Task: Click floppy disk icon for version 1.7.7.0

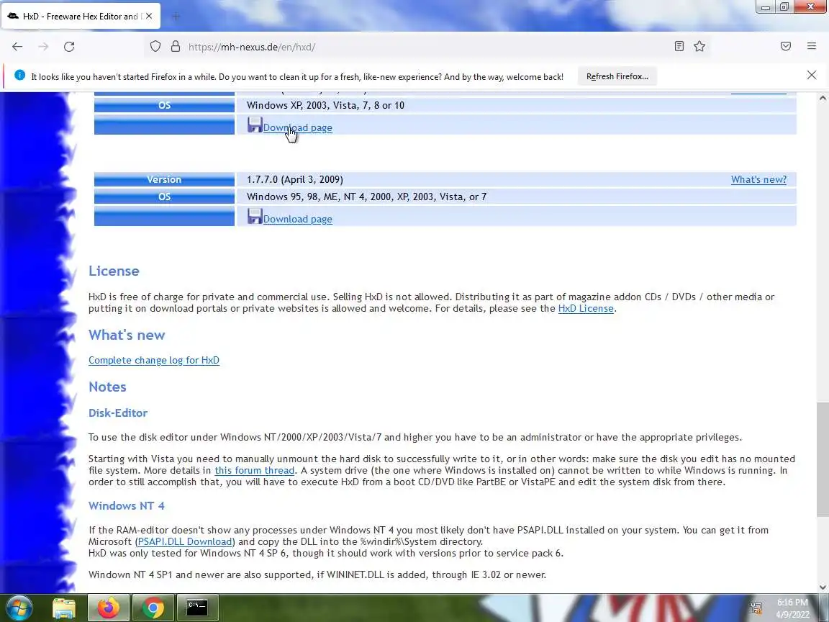Action: (x=255, y=216)
